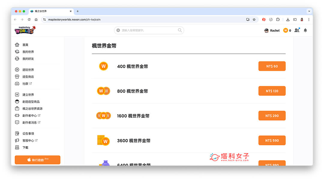This screenshot has height=180, width=324.
Task: Click the browser back arrow
Action: pyautogui.click(x=15, y=19)
